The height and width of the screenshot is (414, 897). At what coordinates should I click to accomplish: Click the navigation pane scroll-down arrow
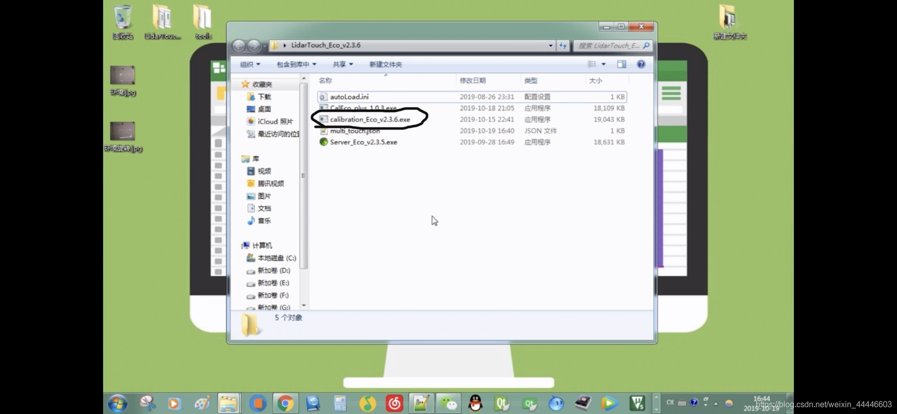click(304, 305)
